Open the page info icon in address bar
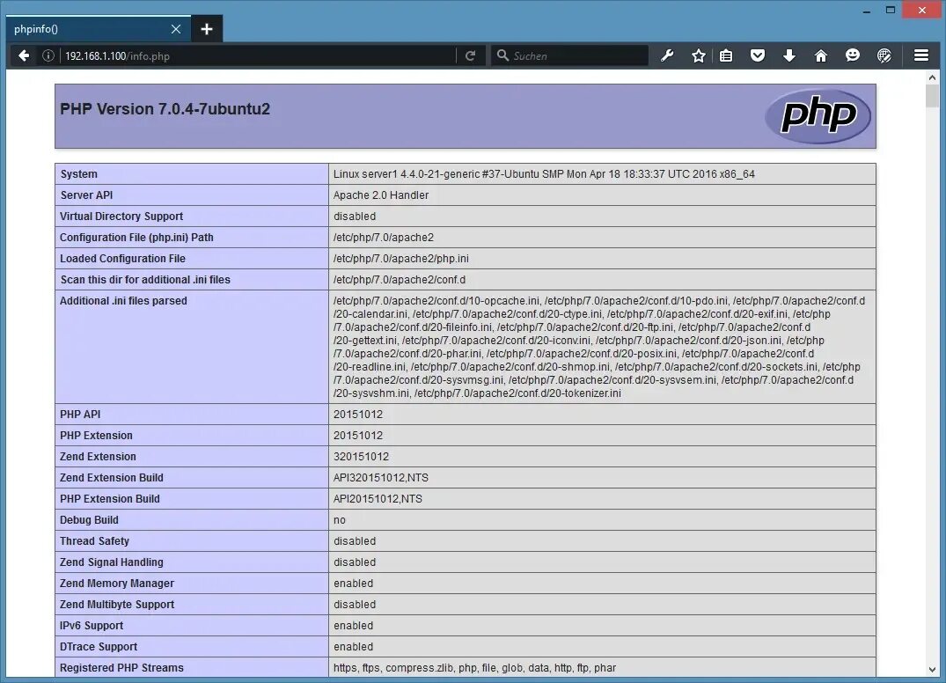Screen dimensions: 946x683 (x=48, y=55)
